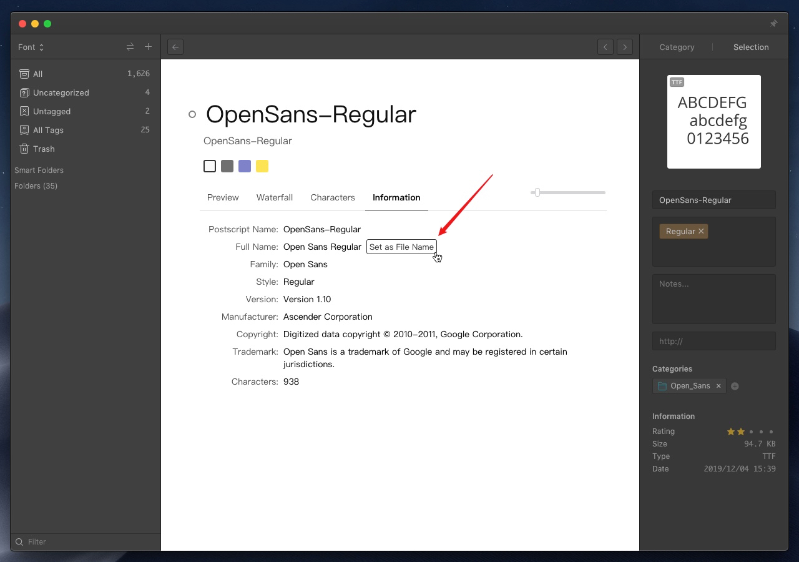Viewport: 799px width, 562px height.
Task: Toggle the circle marker beside OpenSans-Regular title
Action: tap(192, 114)
